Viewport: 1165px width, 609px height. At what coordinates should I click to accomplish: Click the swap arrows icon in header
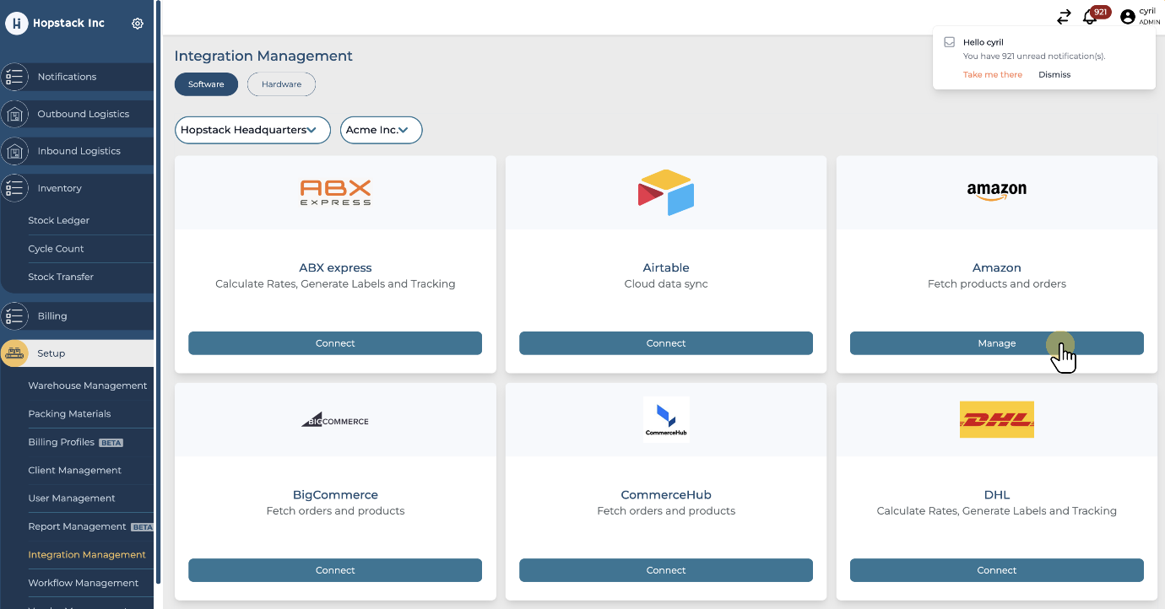[x=1064, y=17]
